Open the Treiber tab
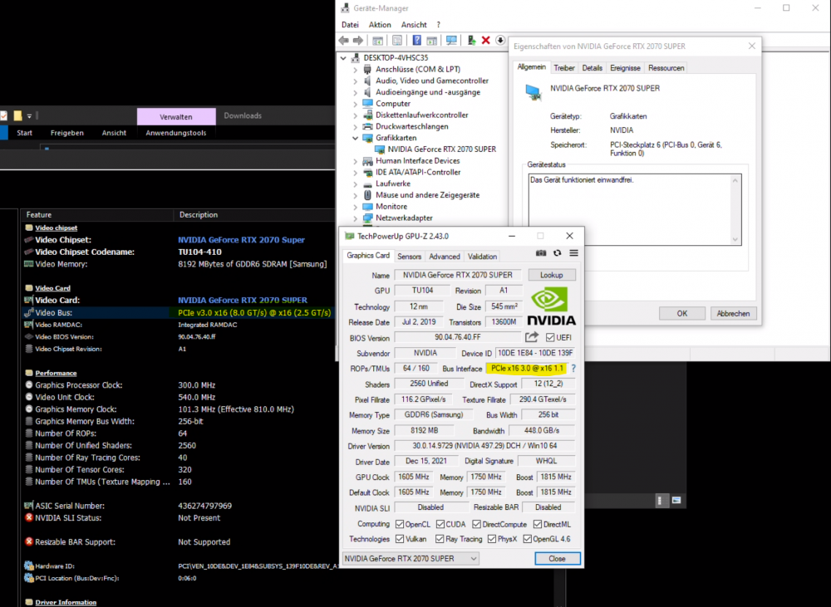 pos(564,68)
